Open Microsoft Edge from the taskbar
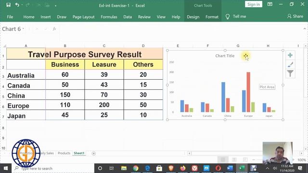 click(x=147, y=168)
